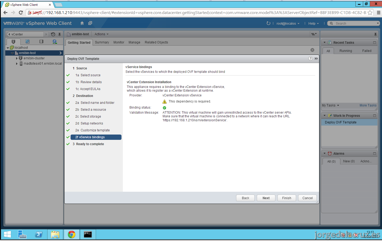382x241 pixels.
Task: Collapse the Work In Progress section
Action: click(324, 116)
